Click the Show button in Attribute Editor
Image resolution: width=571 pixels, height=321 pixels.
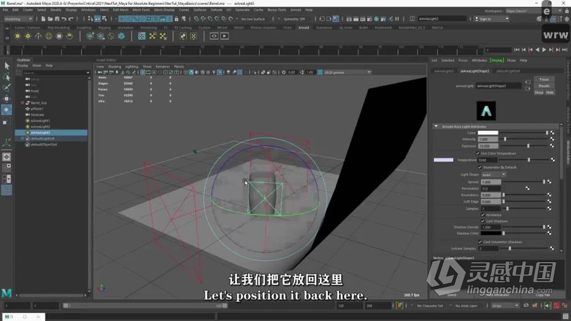(538, 93)
